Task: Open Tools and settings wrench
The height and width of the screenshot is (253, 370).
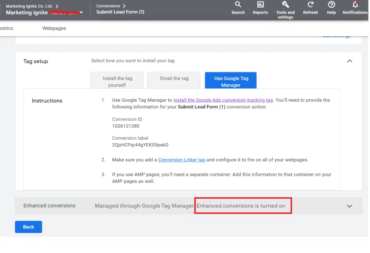Action: click(285, 5)
